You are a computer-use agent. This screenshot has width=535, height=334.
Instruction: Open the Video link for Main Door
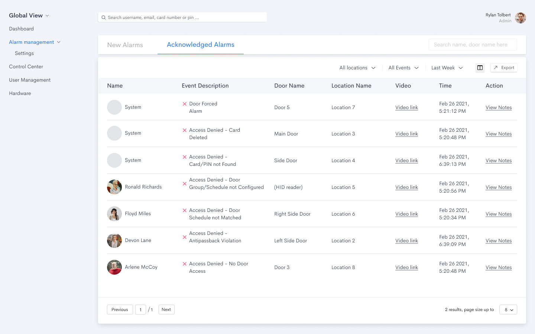tap(406, 134)
